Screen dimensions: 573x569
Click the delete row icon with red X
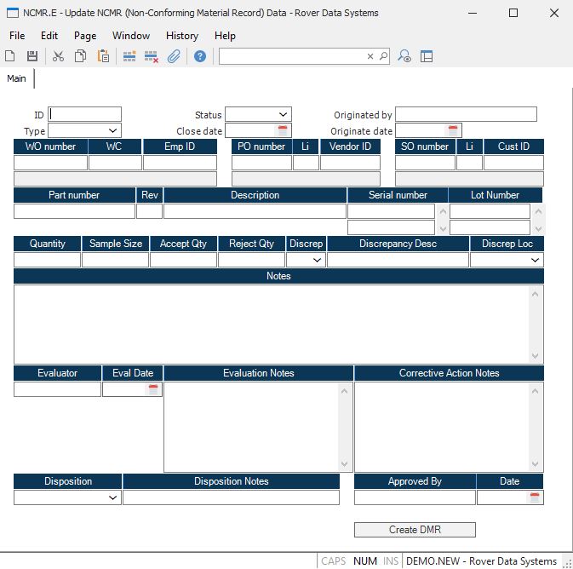[152, 56]
